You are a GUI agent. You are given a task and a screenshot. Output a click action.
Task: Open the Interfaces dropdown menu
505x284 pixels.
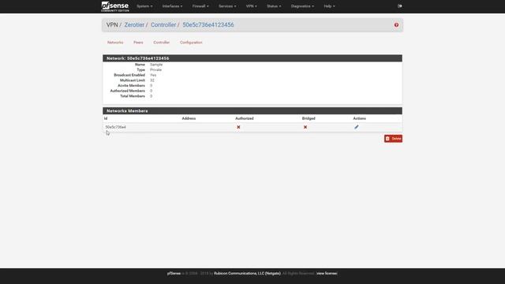tap(172, 6)
